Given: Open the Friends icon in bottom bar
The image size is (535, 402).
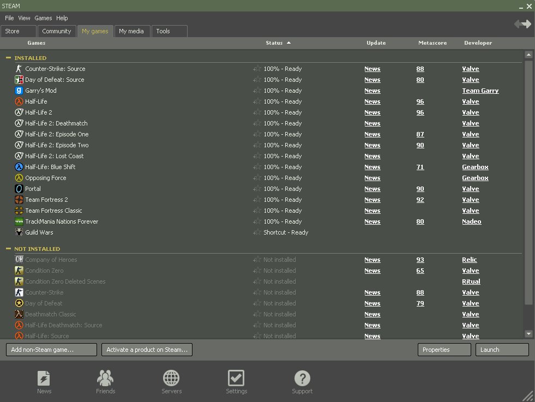Looking at the screenshot, I should [105, 378].
